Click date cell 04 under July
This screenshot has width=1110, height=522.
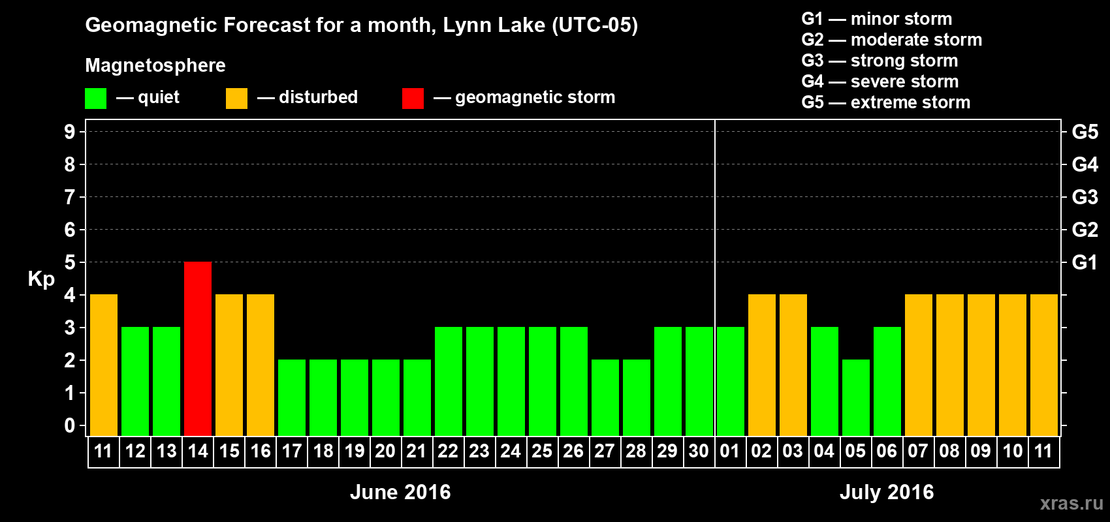tap(825, 452)
